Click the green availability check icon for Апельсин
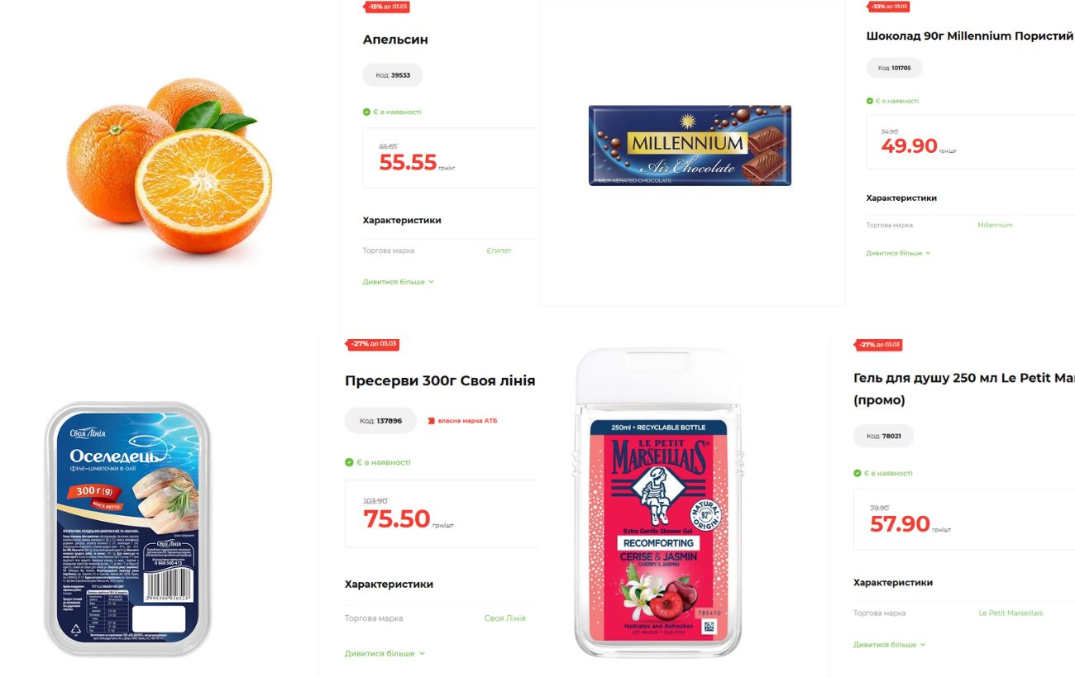Image resolution: width=1075 pixels, height=678 pixels. (x=366, y=112)
